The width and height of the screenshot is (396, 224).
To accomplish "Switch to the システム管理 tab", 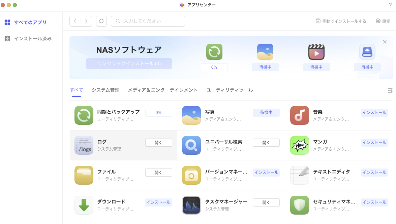I will click(105, 90).
